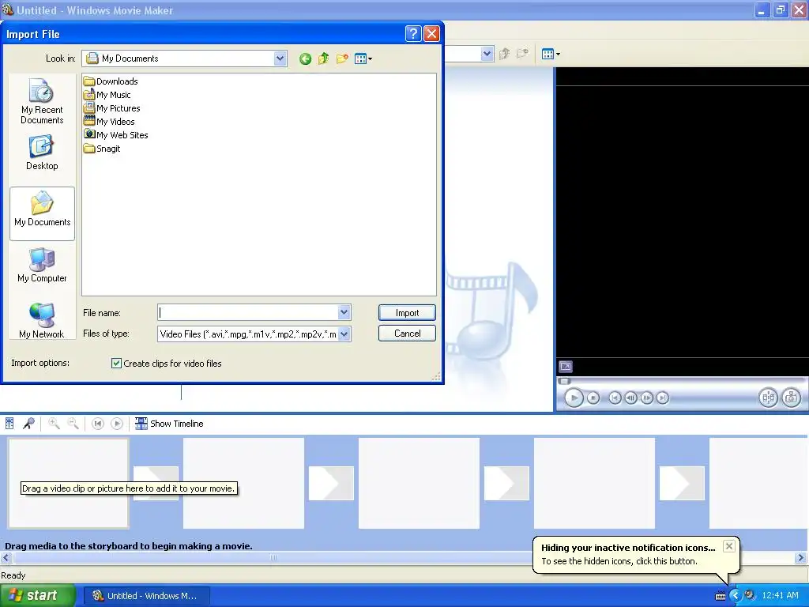Click the Set Audio Levels icon
This screenshot has width=809, height=607.
tap(9, 424)
